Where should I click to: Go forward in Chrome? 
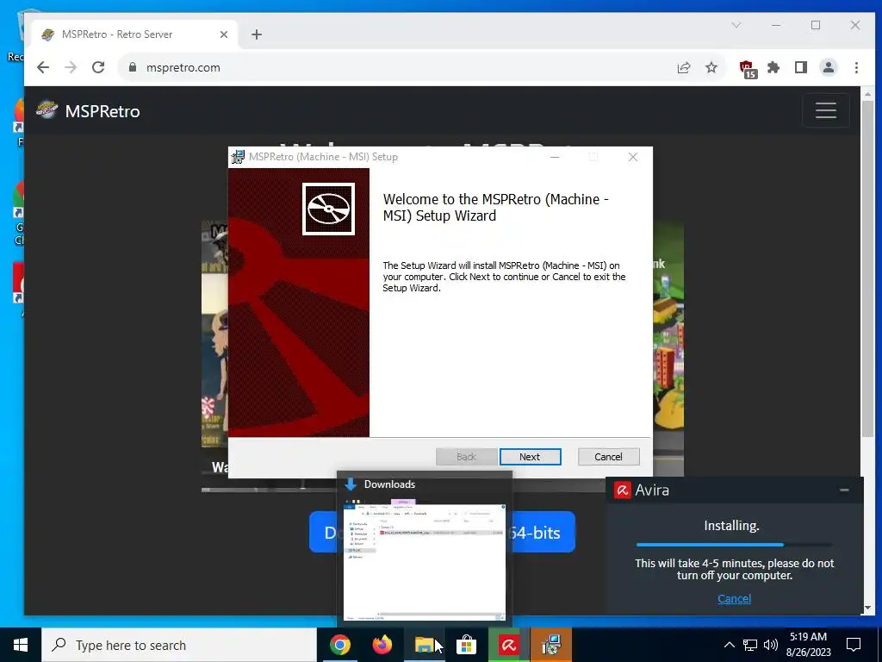click(71, 67)
